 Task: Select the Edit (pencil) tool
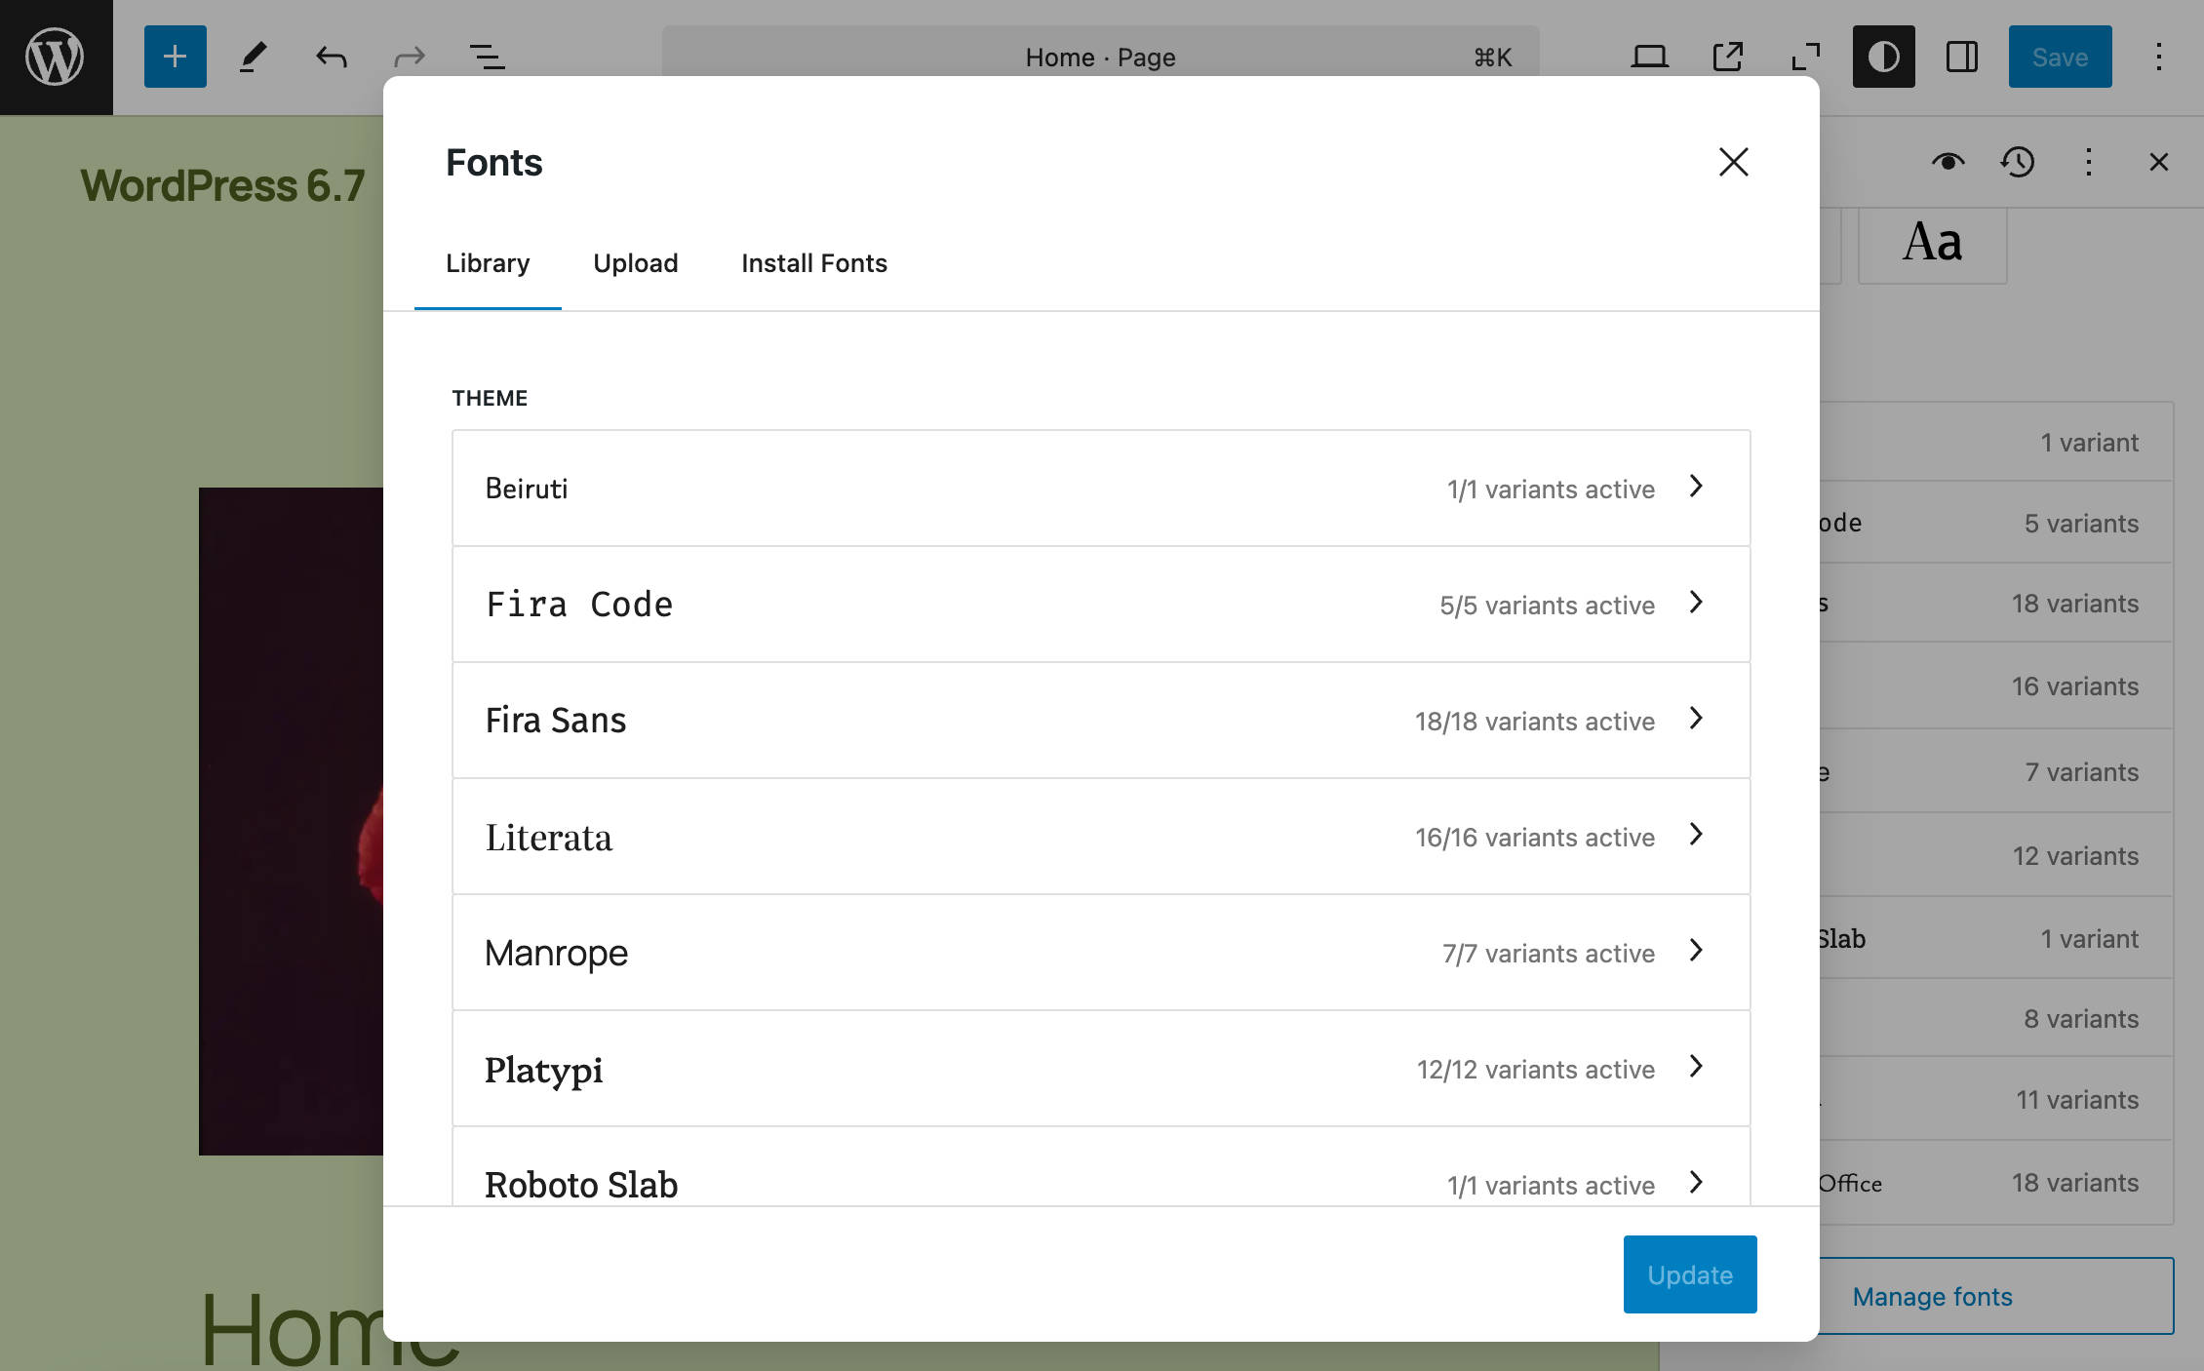[253, 57]
